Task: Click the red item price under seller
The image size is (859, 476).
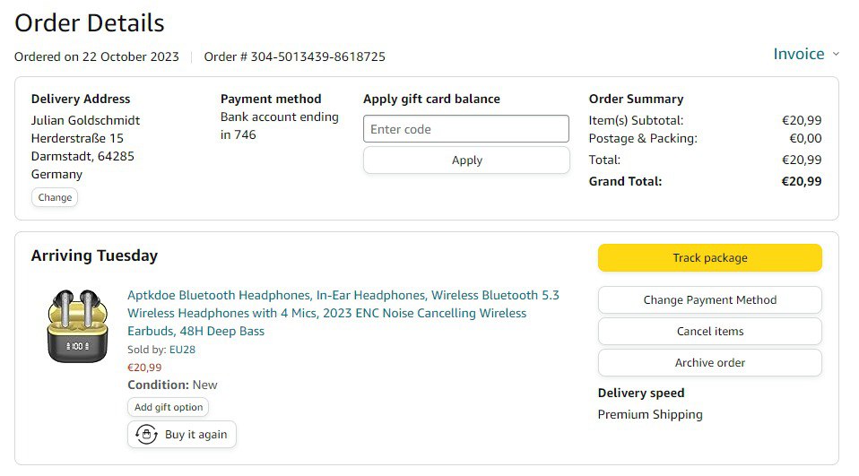Action: click(x=144, y=367)
